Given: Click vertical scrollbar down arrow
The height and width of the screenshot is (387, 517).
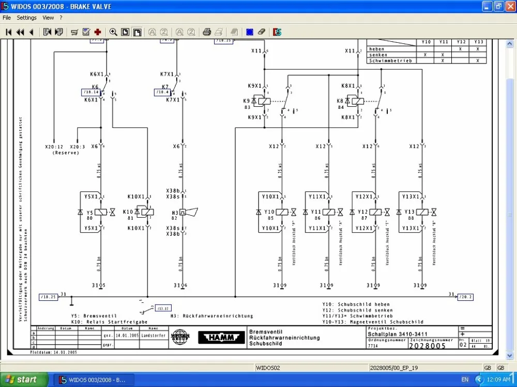Looking at the screenshot, I should 509,356.
